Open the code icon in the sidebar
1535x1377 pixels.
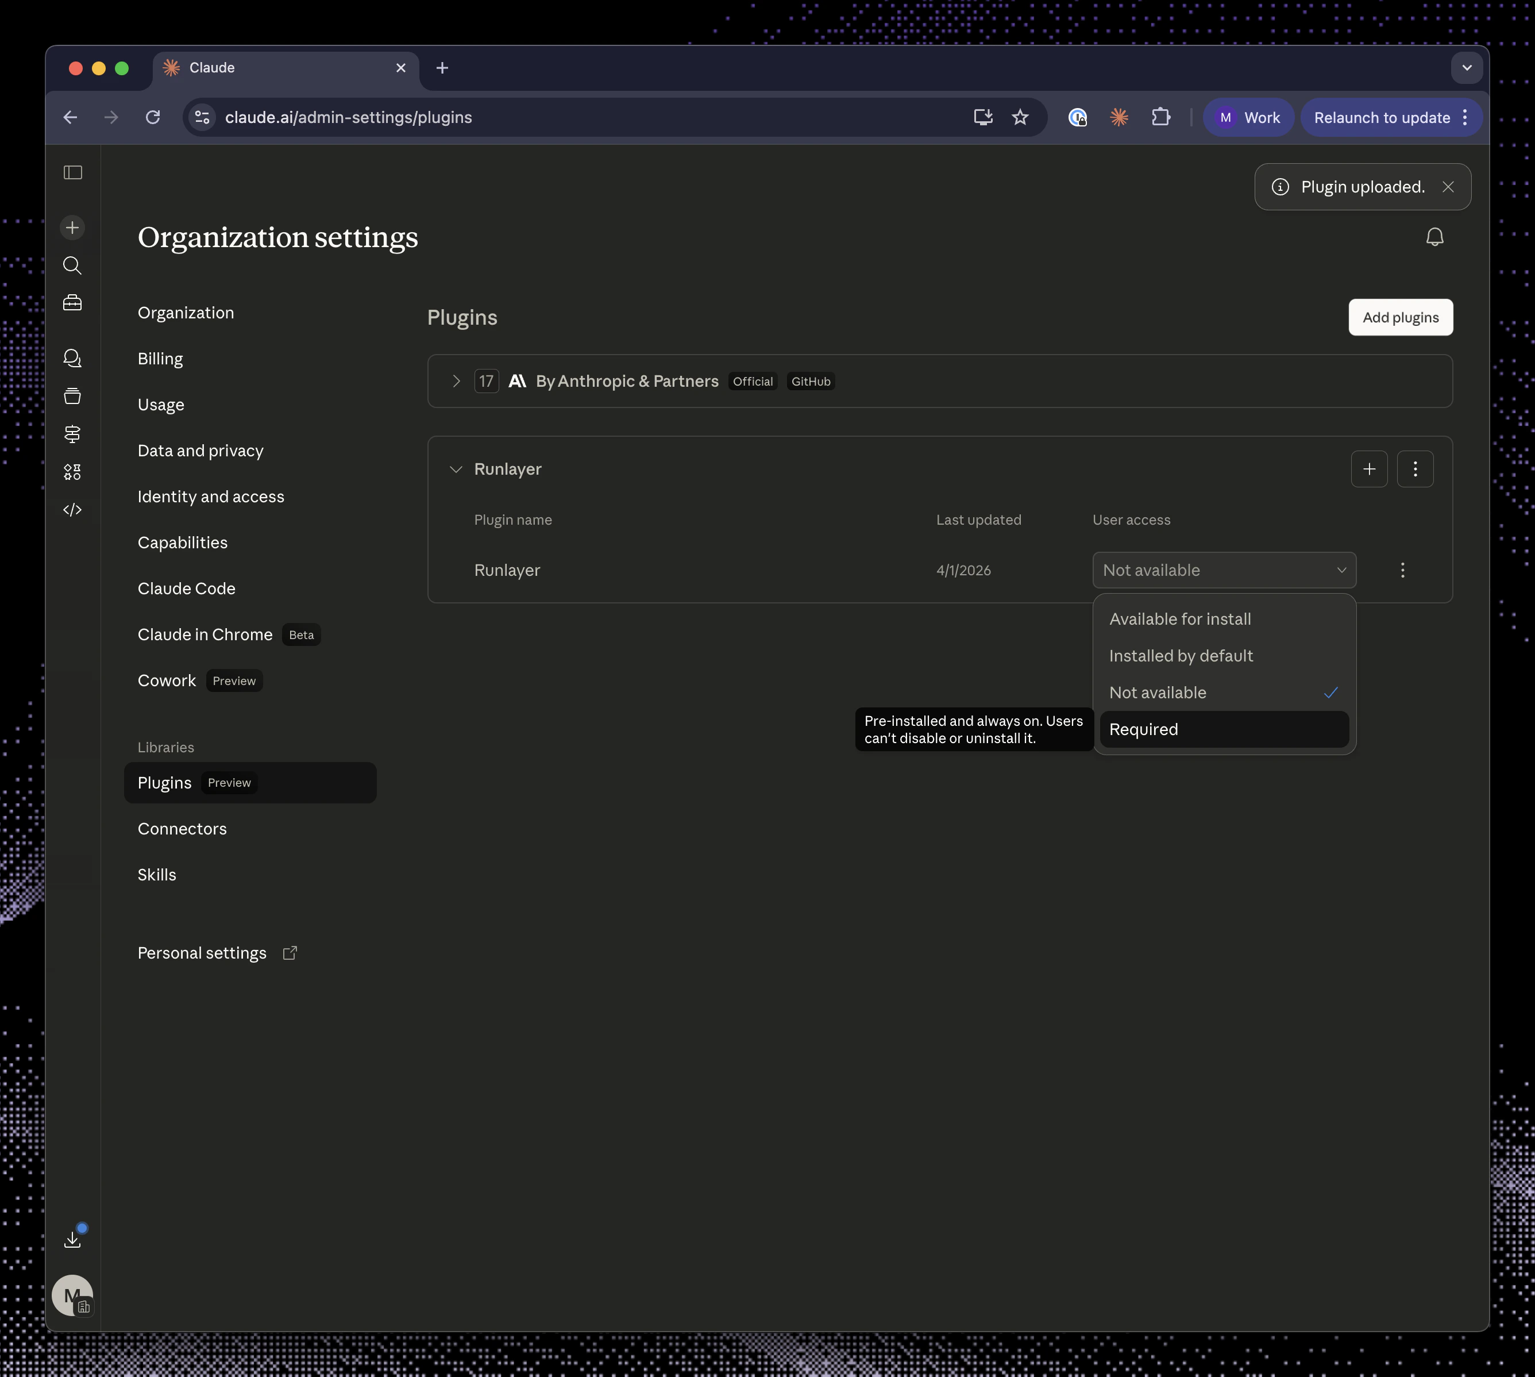72,510
